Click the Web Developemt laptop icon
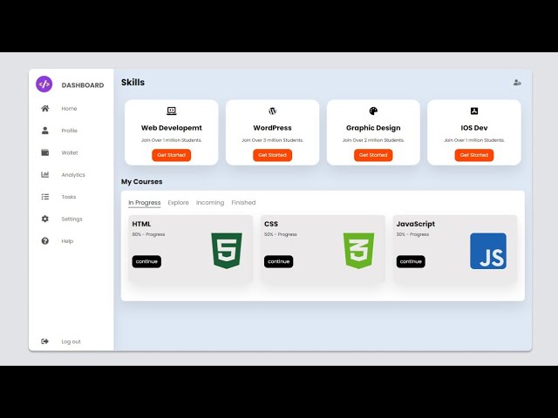The width and height of the screenshot is (558, 418). 172,111
